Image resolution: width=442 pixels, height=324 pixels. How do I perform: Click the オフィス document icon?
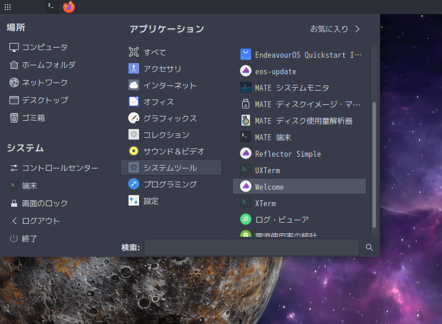pyautogui.click(x=134, y=101)
